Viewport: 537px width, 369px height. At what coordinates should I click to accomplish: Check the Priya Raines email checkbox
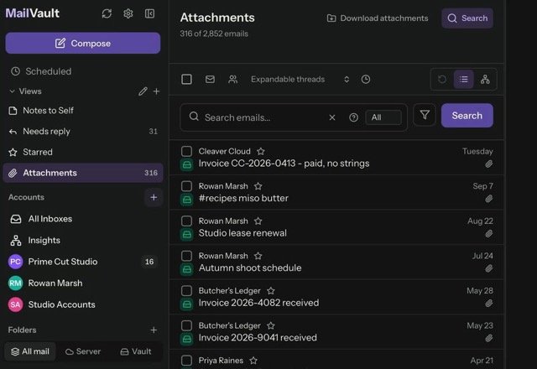pos(186,361)
